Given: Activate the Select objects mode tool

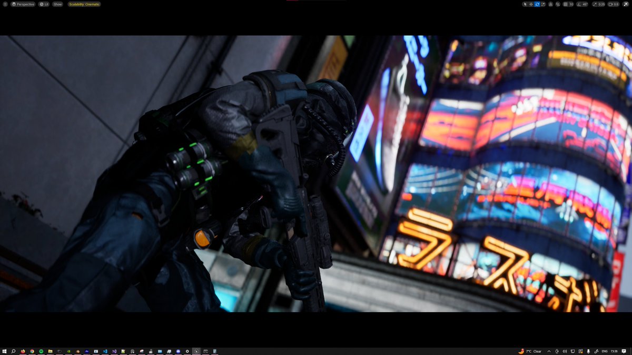Looking at the screenshot, I should [525, 4].
